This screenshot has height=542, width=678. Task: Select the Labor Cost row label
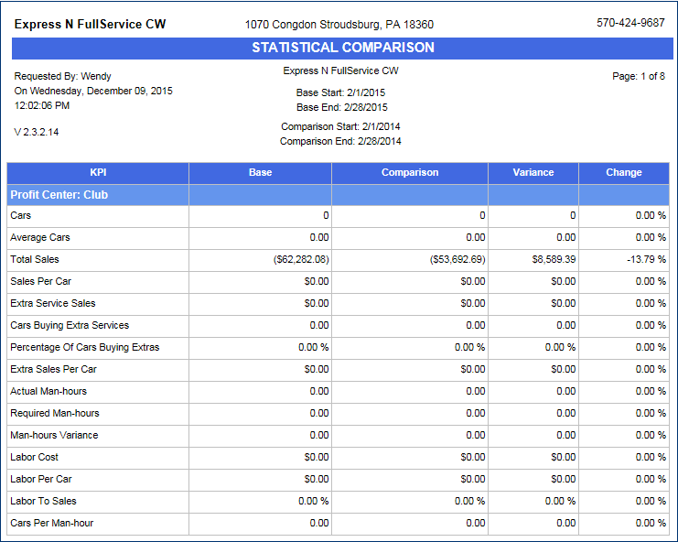(x=34, y=457)
